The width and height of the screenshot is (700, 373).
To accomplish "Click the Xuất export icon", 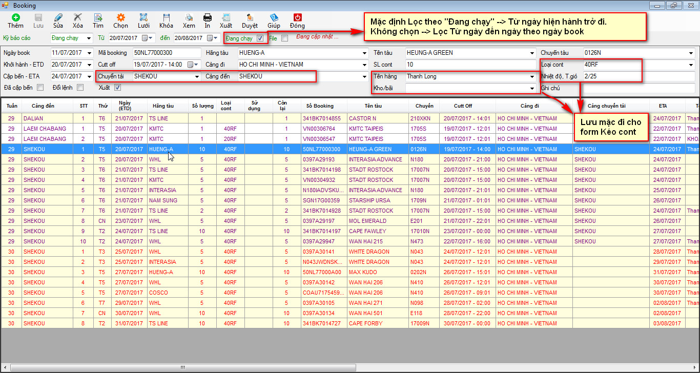I will coord(226,17).
